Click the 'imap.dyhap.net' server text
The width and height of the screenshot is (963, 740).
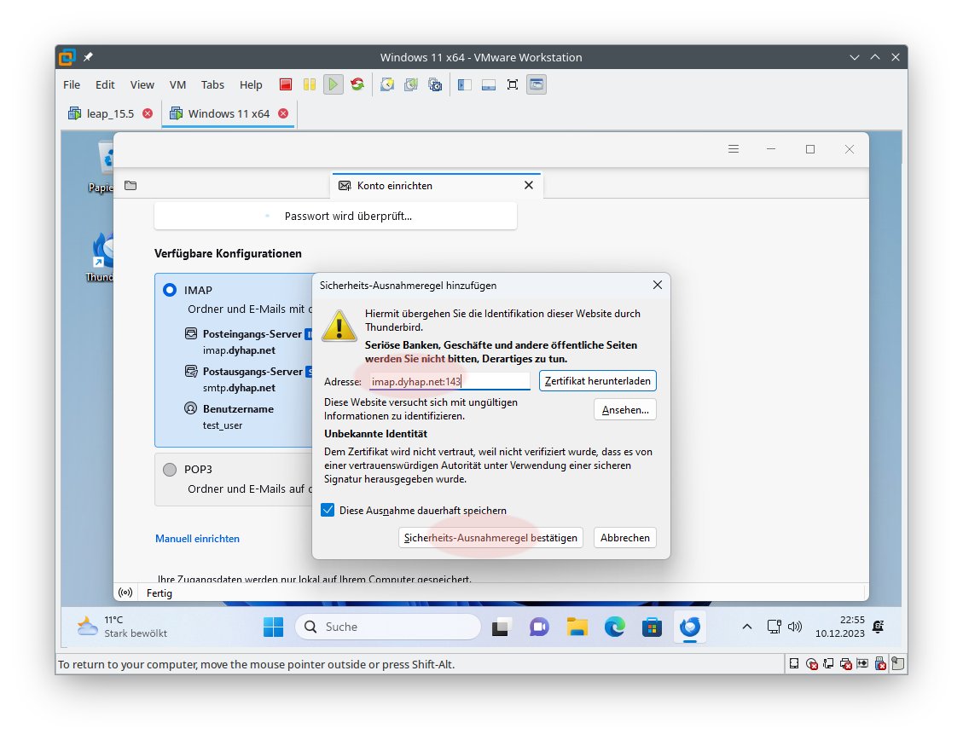[239, 350]
